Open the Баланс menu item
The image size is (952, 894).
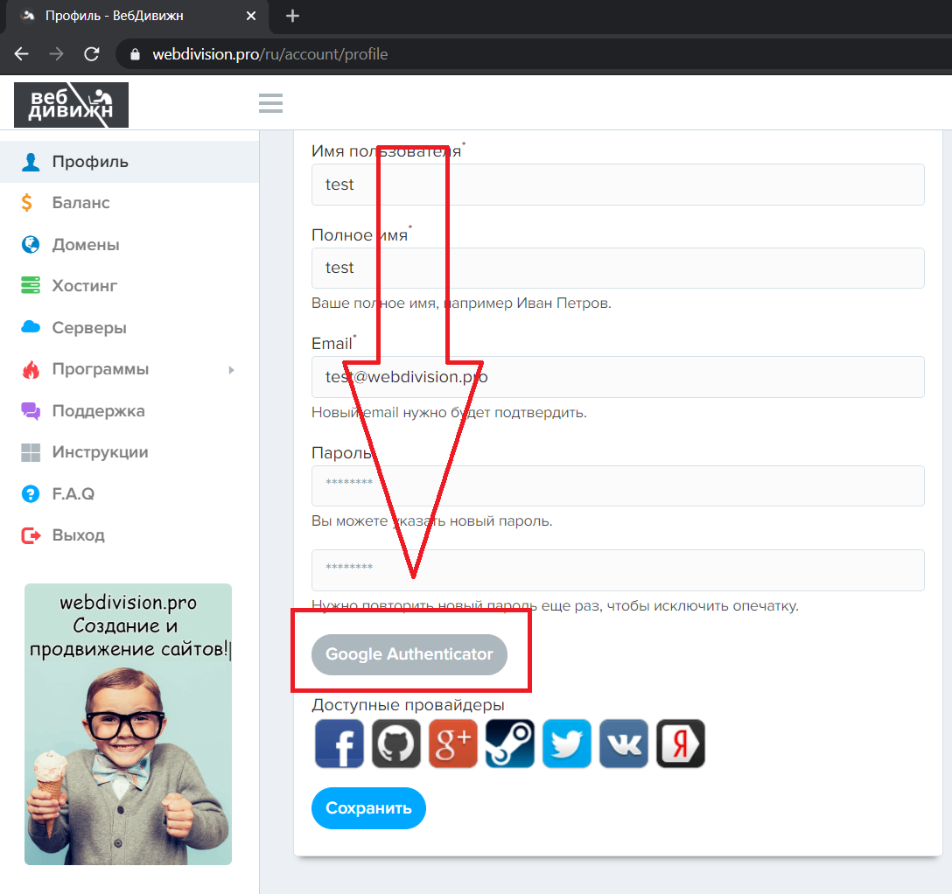(x=80, y=203)
